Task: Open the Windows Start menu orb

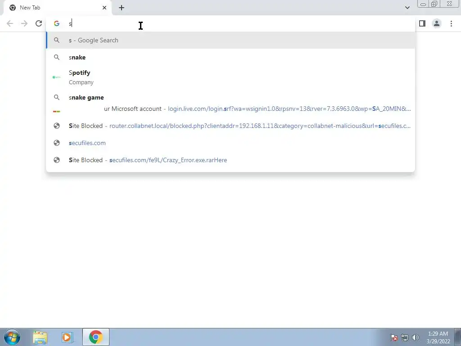Action: [12, 337]
